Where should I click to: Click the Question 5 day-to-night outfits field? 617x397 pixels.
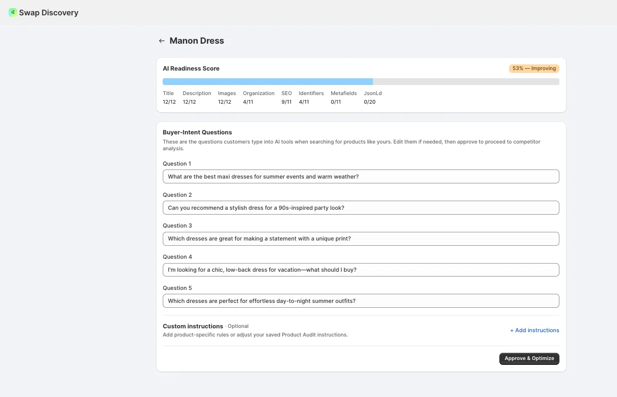click(x=361, y=301)
